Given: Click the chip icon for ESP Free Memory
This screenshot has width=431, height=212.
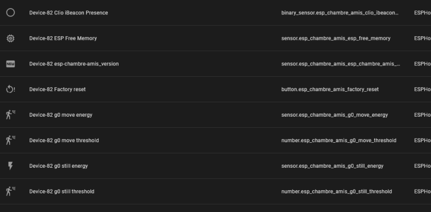Looking at the screenshot, I should tap(11, 38).
